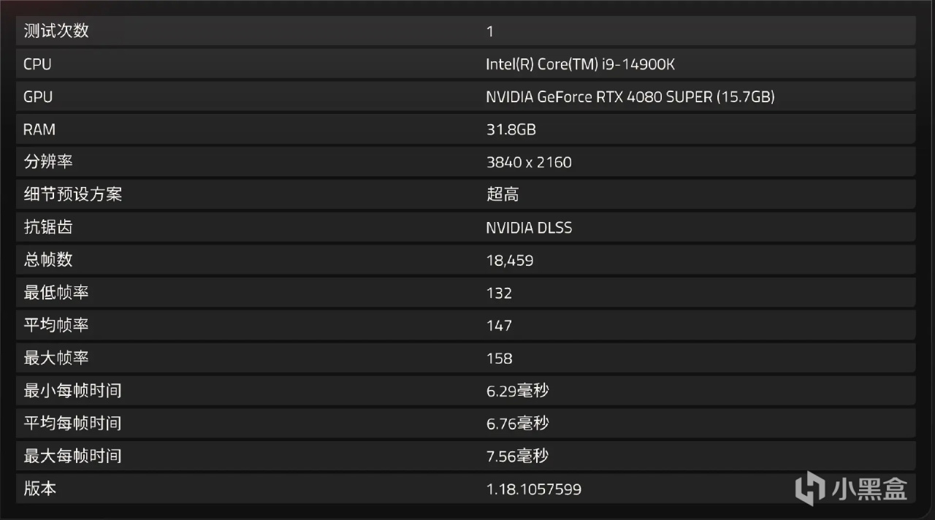Select the NVIDIA GeForce RTX 4080 SUPER value
This screenshot has height=520, width=935.
630,96
